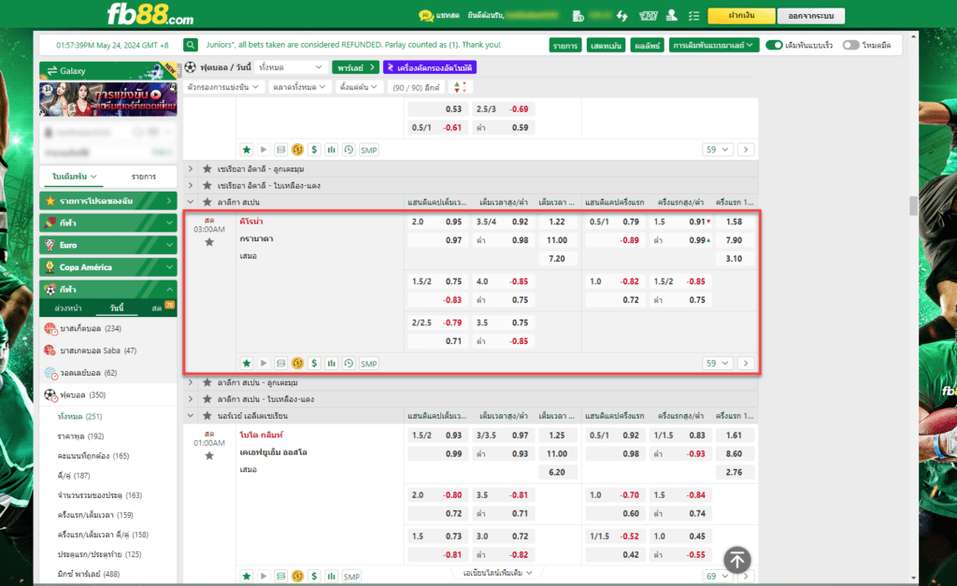Image resolution: width=957 pixels, height=586 pixels.
Task: Click scoreboard icon in Girona match toolbar
Action: coord(280,364)
